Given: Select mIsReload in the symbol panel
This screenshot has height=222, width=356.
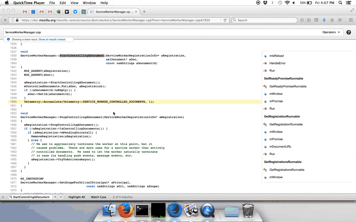Looking at the screenshot, I should click(276, 56).
